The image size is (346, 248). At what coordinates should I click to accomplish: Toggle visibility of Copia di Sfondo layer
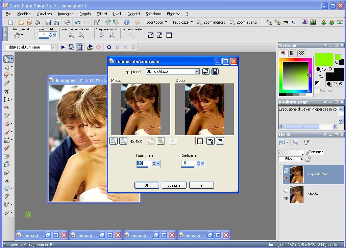point(286,179)
